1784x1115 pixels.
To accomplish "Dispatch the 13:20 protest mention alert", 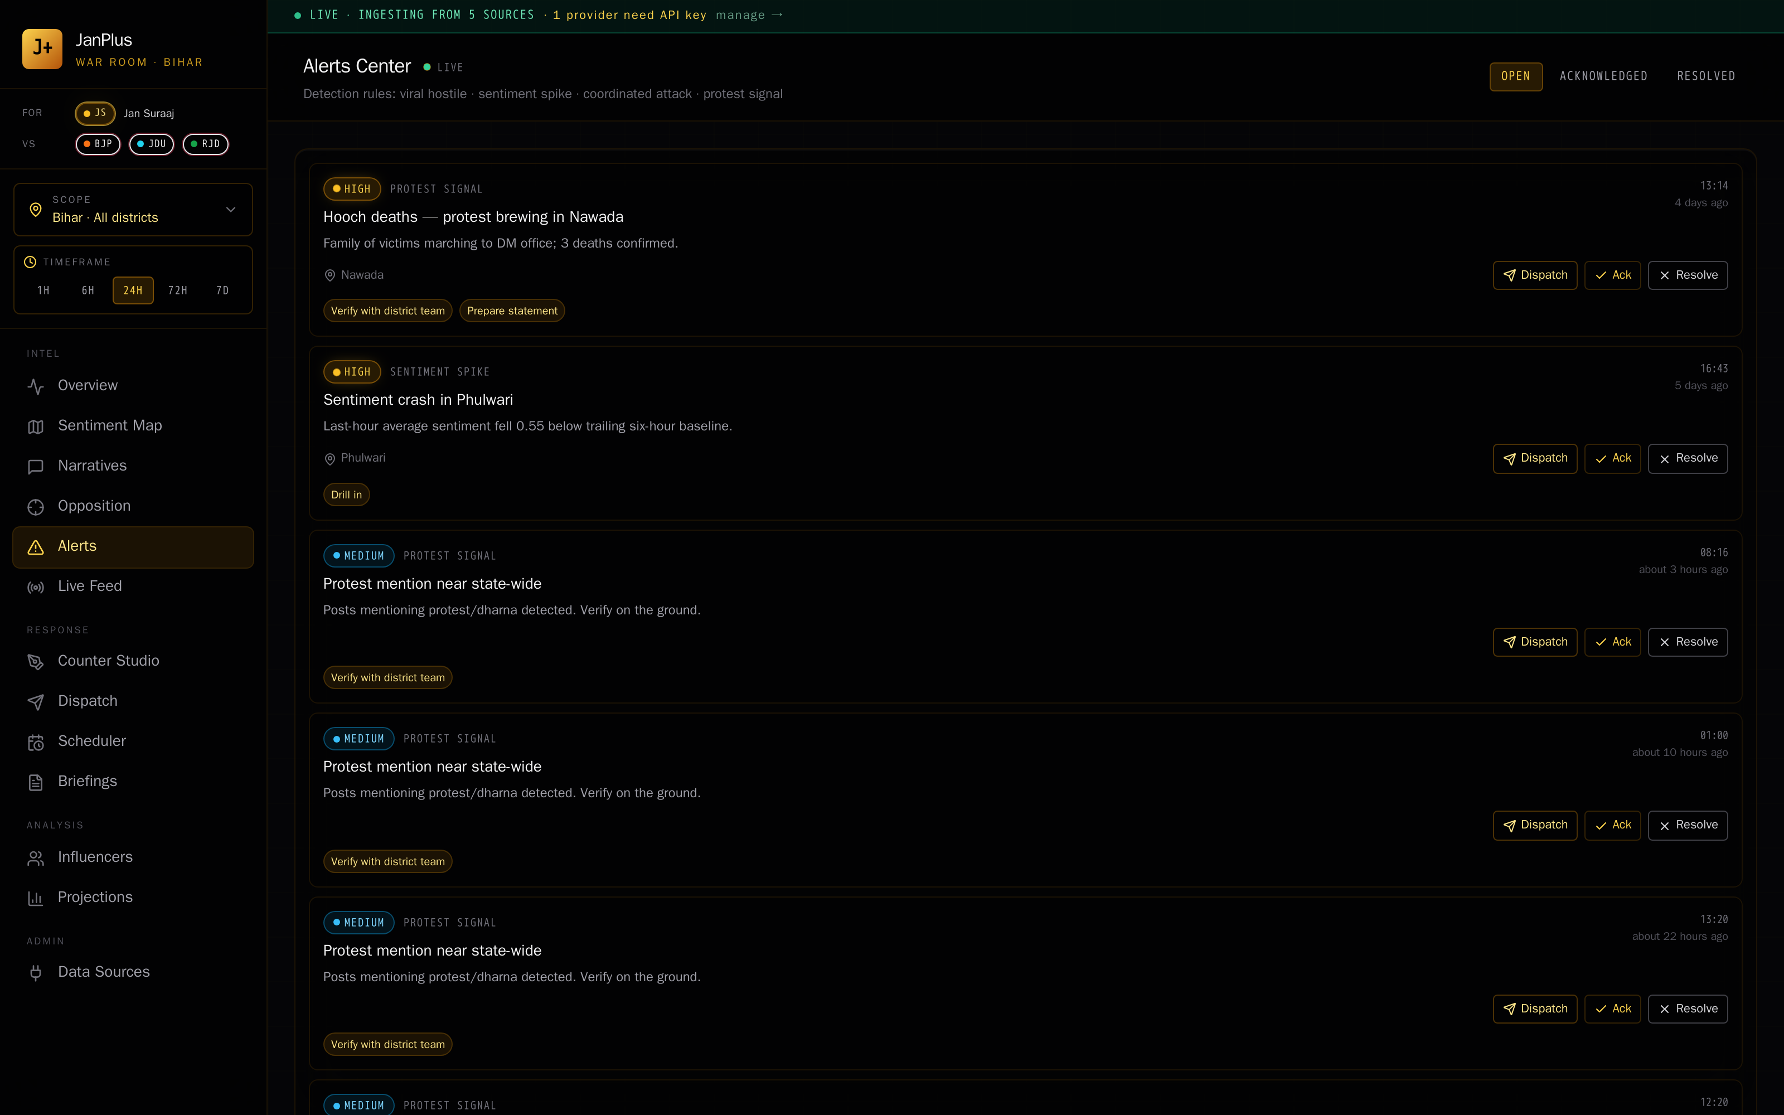I will tap(1535, 1009).
